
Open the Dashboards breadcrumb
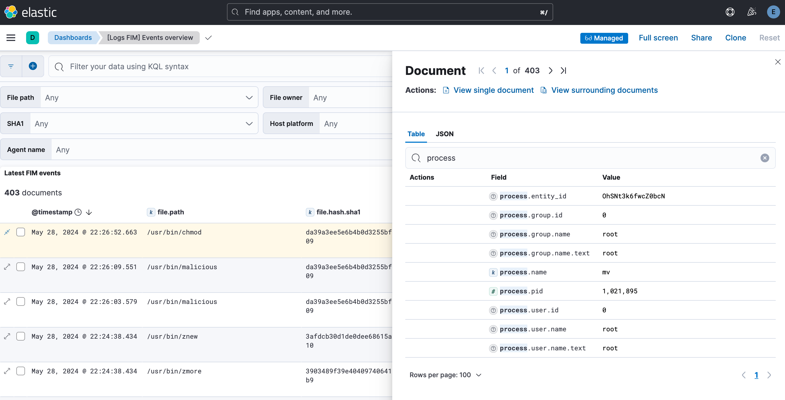(73, 38)
